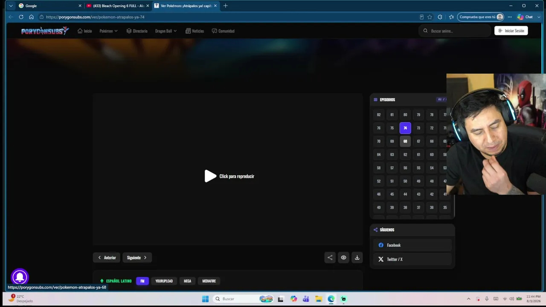
Task: Open the Windows Start menu
Action: pos(205,299)
